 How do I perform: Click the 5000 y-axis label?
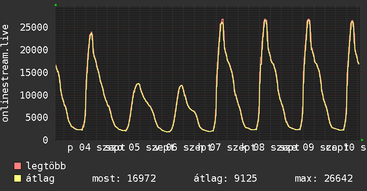tap(37, 118)
